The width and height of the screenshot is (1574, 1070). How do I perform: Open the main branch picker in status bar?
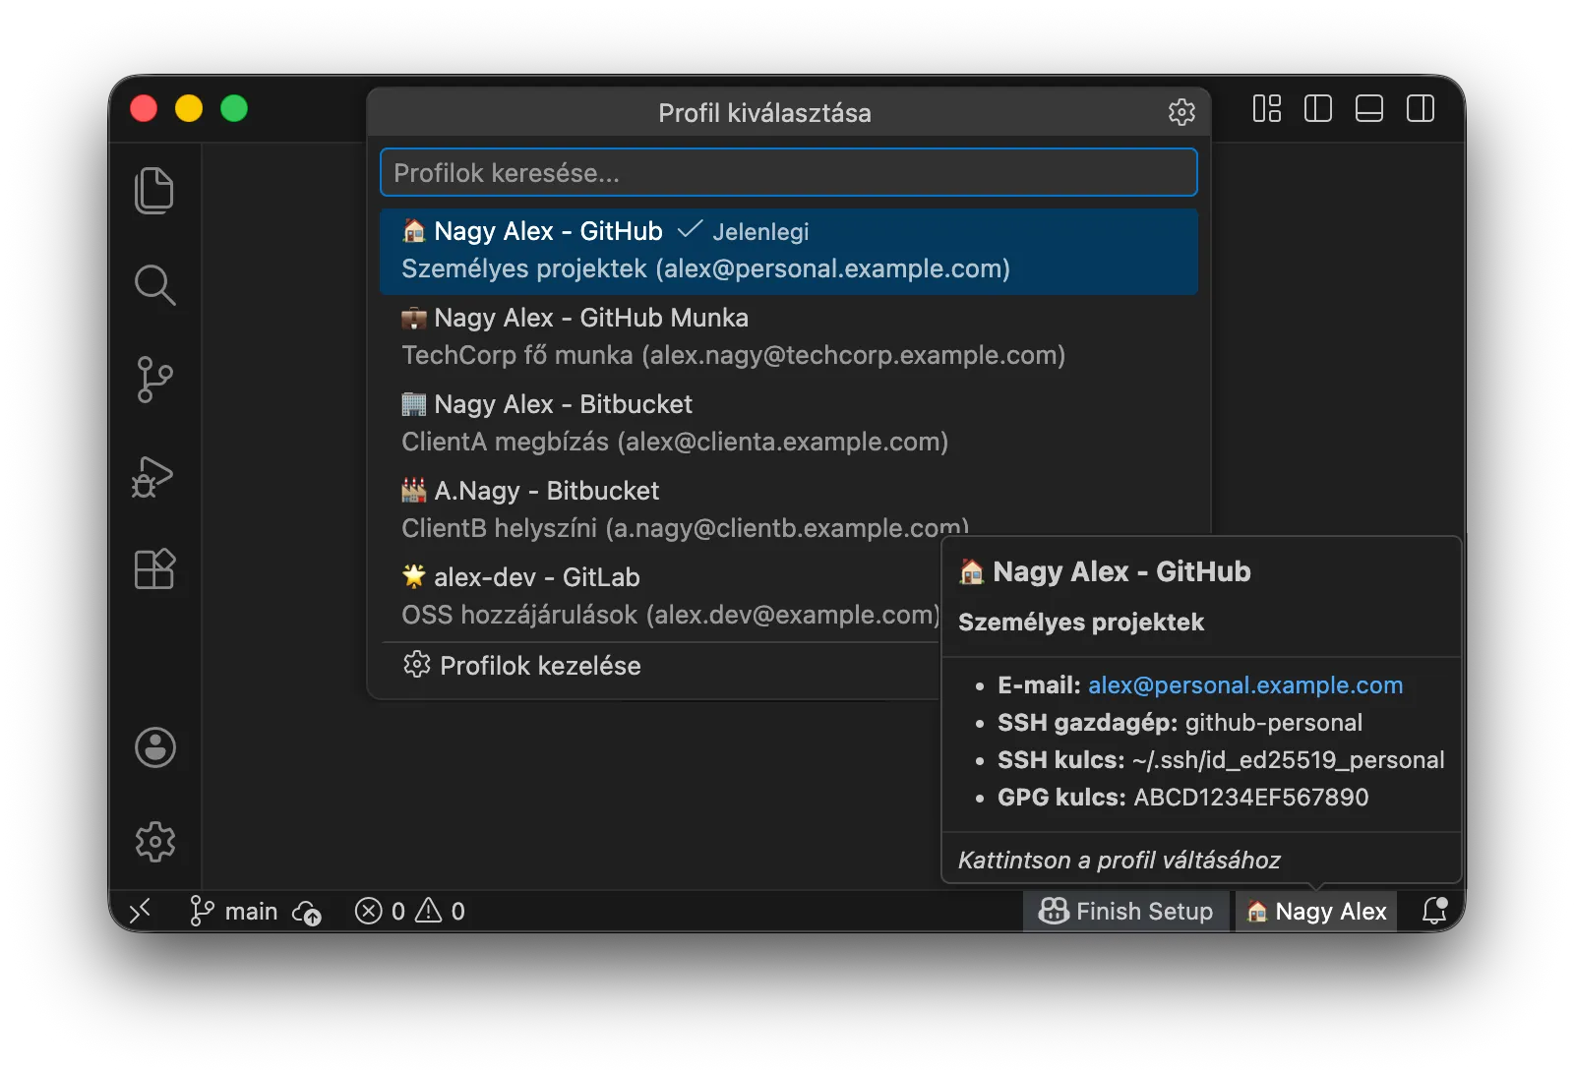click(x=234, y=912)
